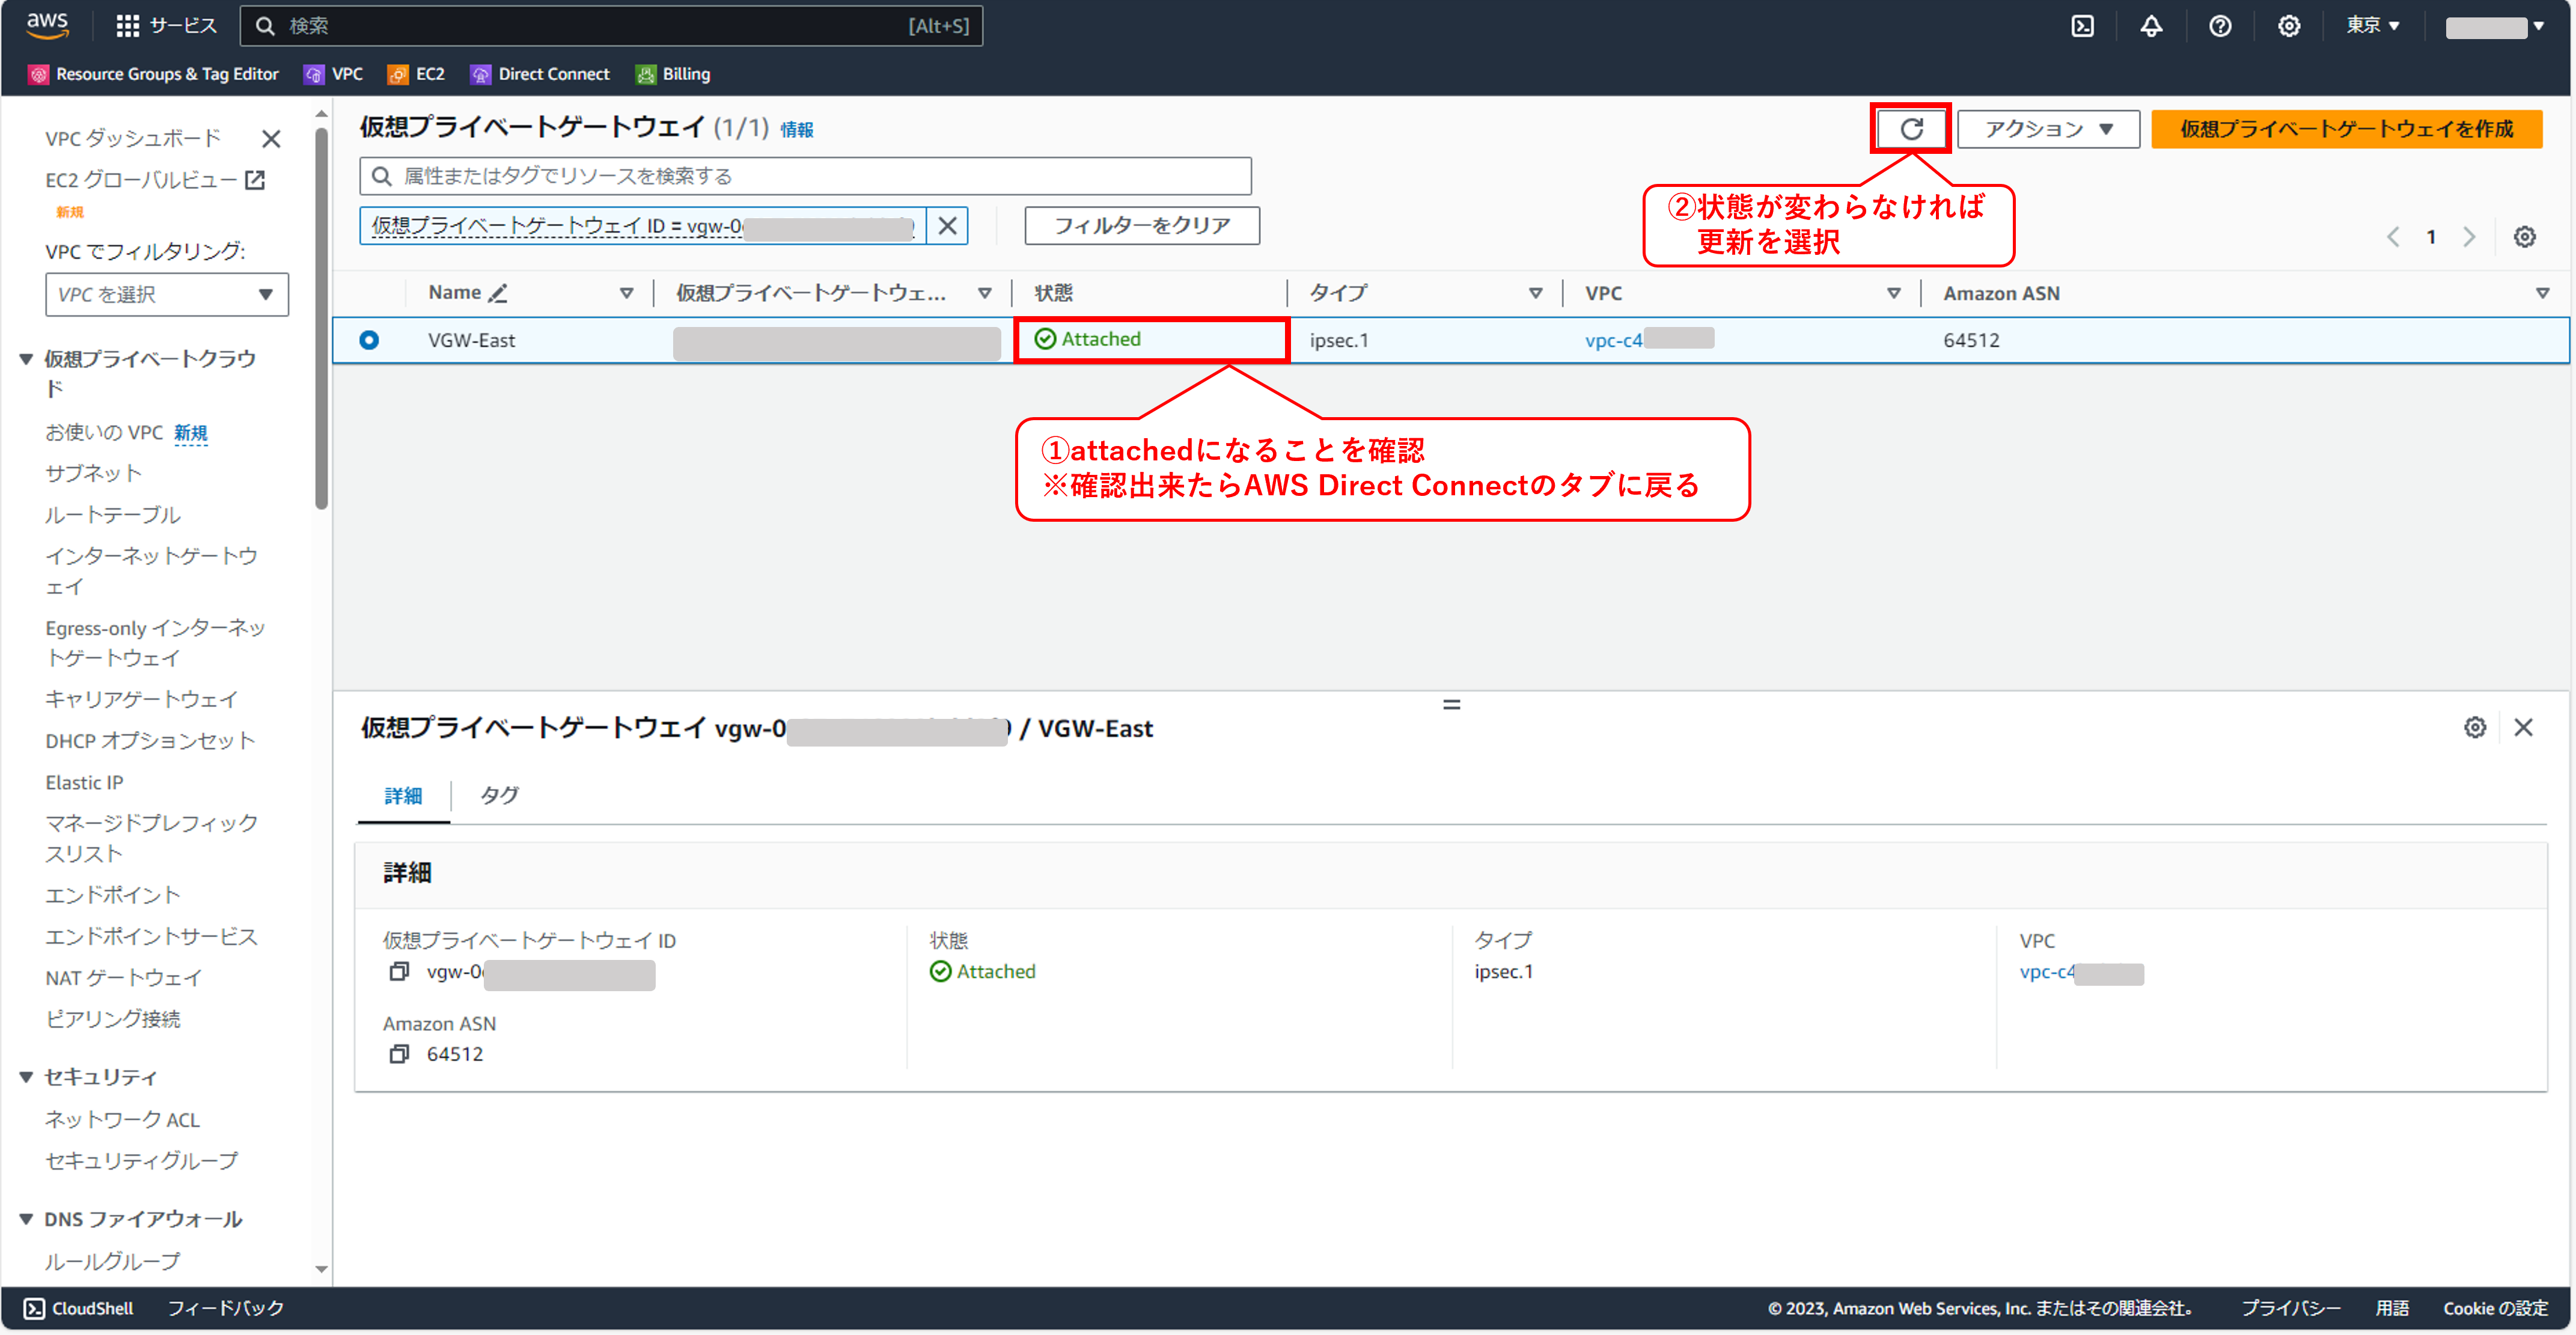This screenshot has height=1335, width=2576.
Task: Open the 東京 region selector
Action: 2372,25
